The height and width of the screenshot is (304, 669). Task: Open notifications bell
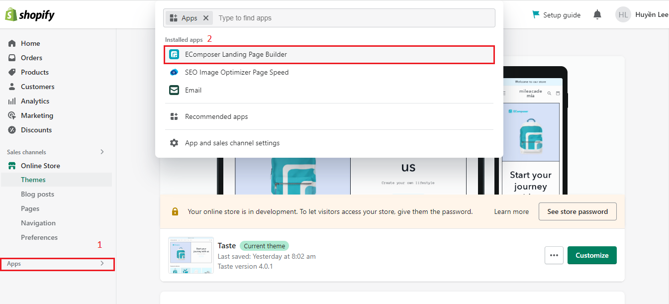(x=597, y=14)
